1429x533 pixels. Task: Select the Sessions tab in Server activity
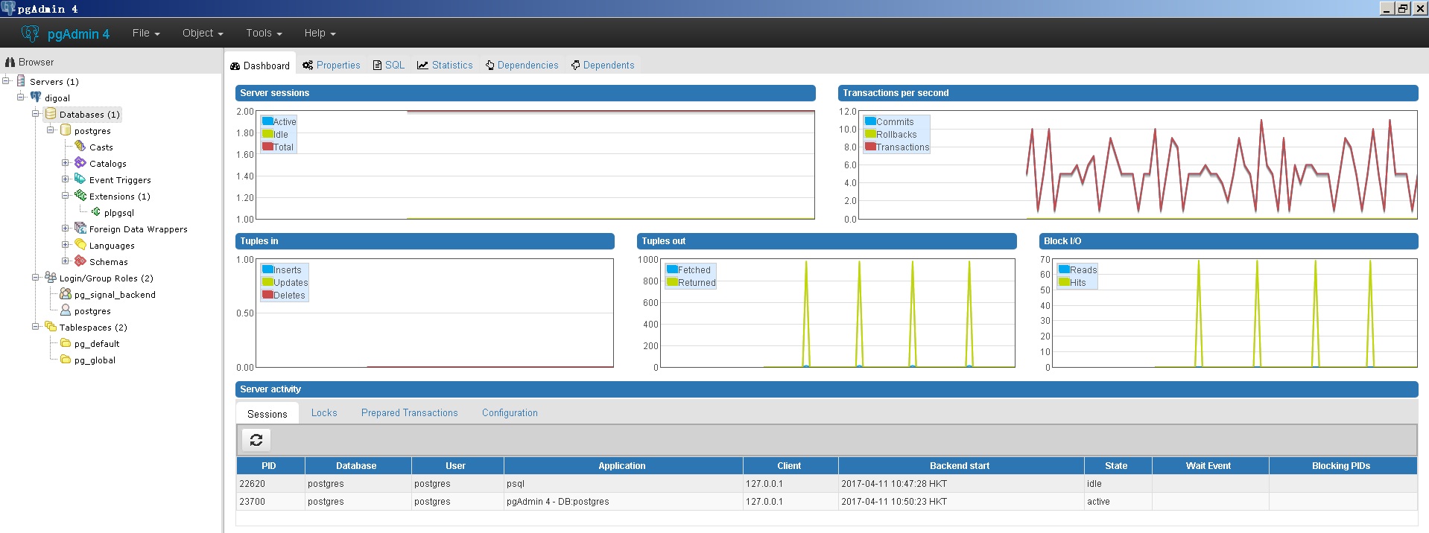267,413
